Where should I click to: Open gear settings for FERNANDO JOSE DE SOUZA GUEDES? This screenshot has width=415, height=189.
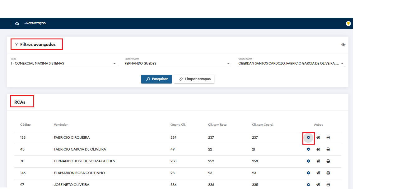point(308,161)
